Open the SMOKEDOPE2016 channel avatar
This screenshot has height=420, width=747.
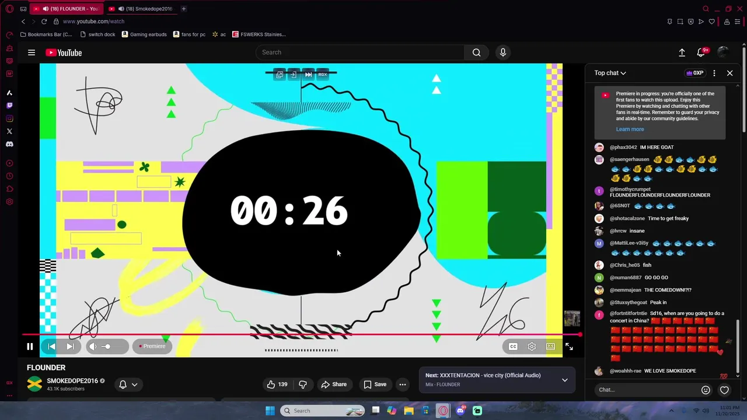(34, 384)
